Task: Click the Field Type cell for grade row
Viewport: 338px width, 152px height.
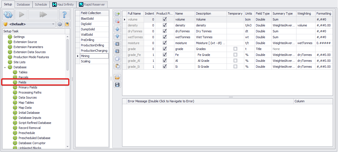Action: [263, 49]
